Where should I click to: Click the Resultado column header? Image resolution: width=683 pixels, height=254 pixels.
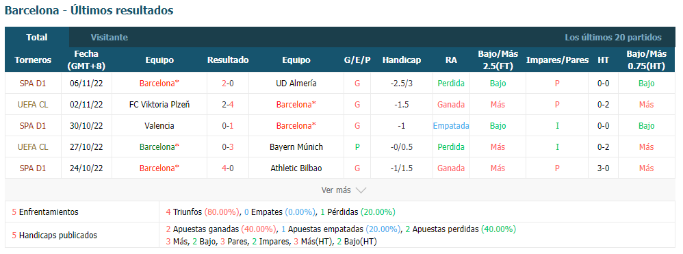click(228, 60)
